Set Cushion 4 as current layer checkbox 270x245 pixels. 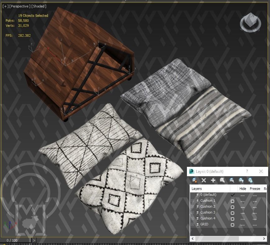pos(232,219)
